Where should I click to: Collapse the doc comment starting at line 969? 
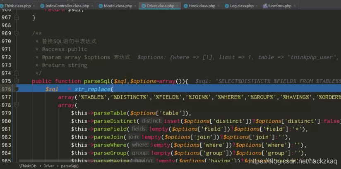point(16,33)
